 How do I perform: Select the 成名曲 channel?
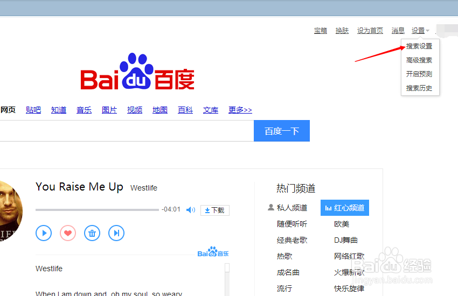pyautogui.click(x=288, y=272)
